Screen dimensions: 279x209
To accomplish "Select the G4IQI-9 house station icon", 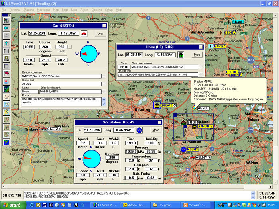I will click(183, 123).
